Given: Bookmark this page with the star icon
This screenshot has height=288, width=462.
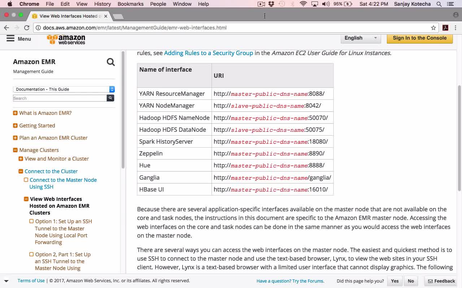Looking at the screenshot, I should click(x=433, y=28).
